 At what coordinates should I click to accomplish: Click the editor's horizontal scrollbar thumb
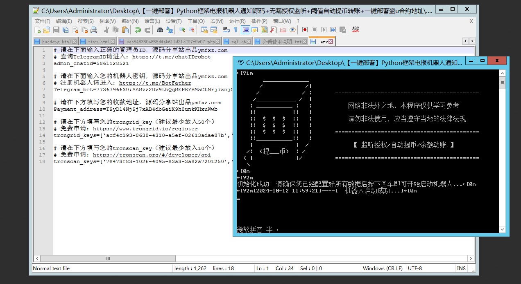pos(108,258)
